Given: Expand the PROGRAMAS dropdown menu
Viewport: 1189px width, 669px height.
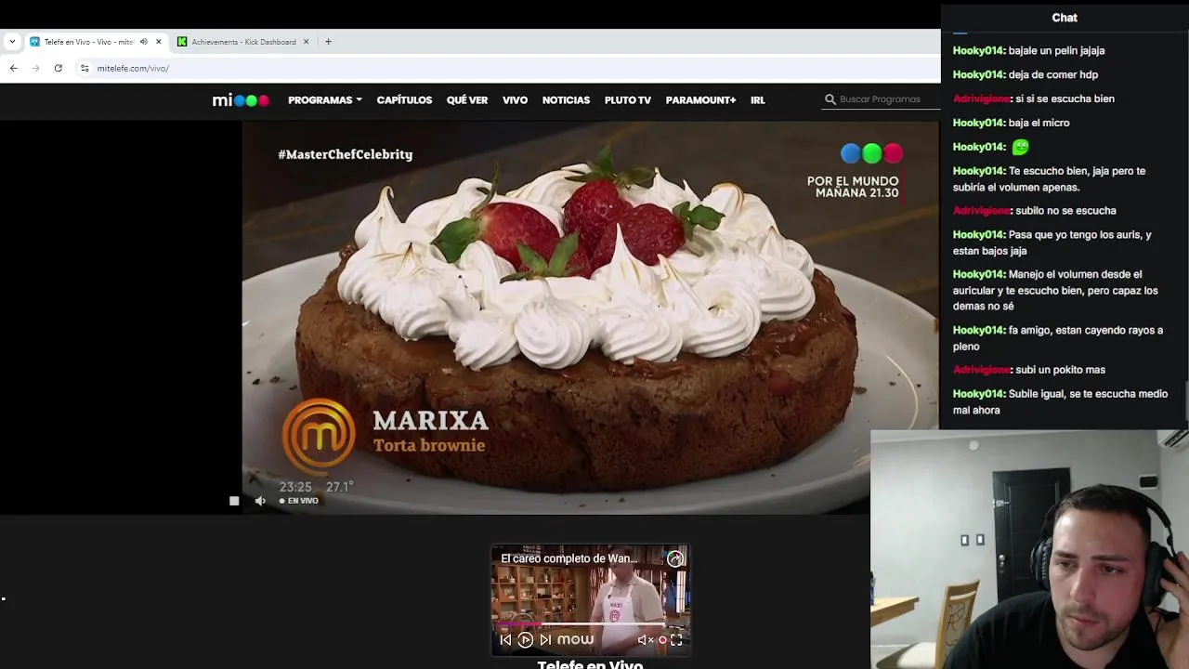Looking at the screenshot, I should point(325,100).
